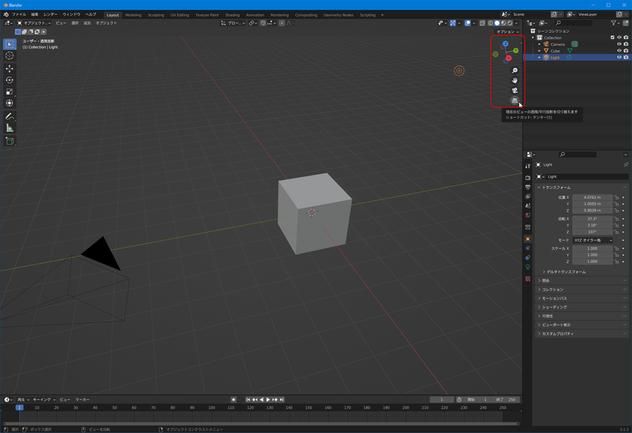Open the XYZ オイラー角 rotation mode dropdown
The height and width of the screenshot is (433, 632).
(592, 240)
